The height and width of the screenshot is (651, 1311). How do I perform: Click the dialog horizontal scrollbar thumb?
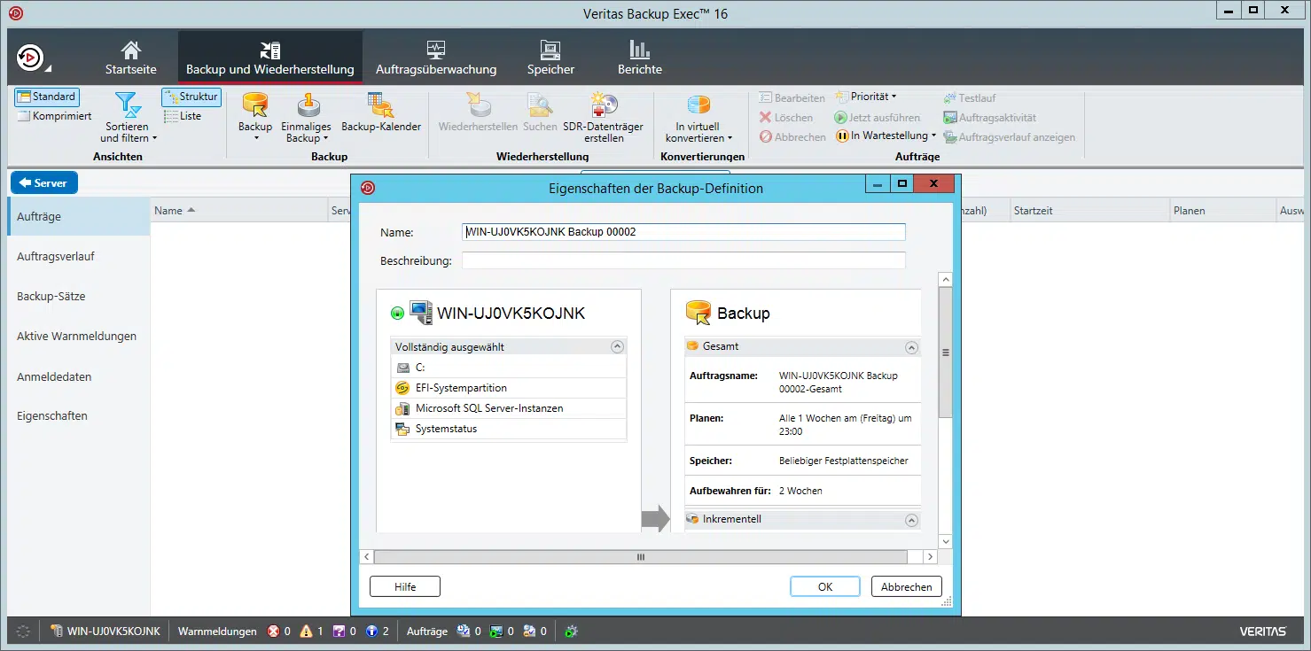[x=641, y=556]
